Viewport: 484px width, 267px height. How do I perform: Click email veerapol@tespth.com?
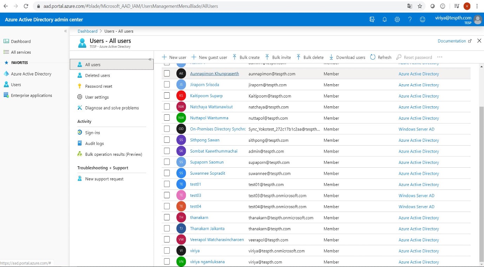[x=268, y=240]
